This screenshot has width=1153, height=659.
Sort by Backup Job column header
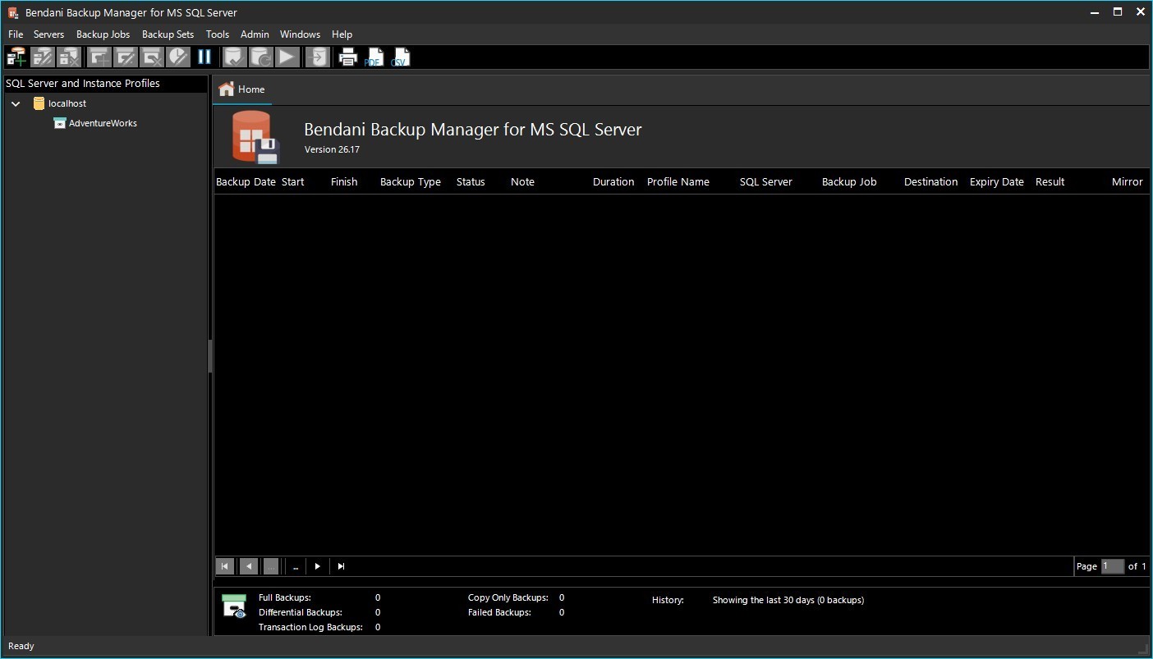(x=849, y=182)
